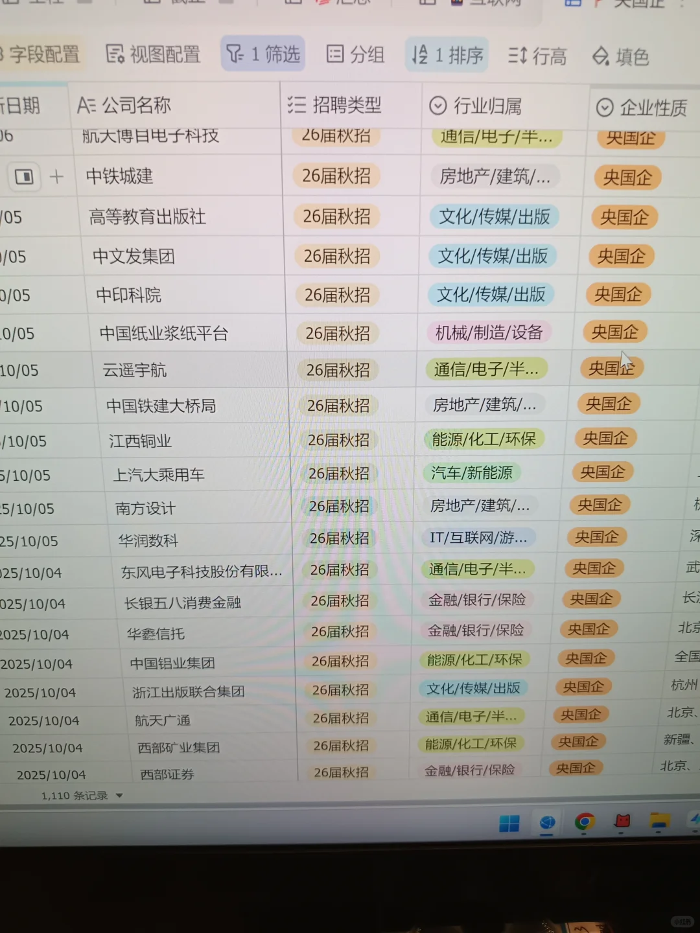The height and width of the screenshot is (933, 700).
Task: Select the 航天广通 cell
Action: coord(212,720)
